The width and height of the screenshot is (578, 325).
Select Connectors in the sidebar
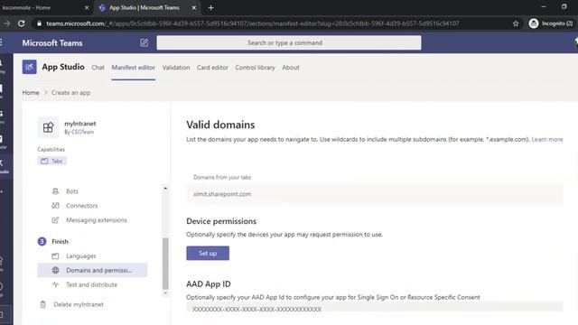point(82,206)
